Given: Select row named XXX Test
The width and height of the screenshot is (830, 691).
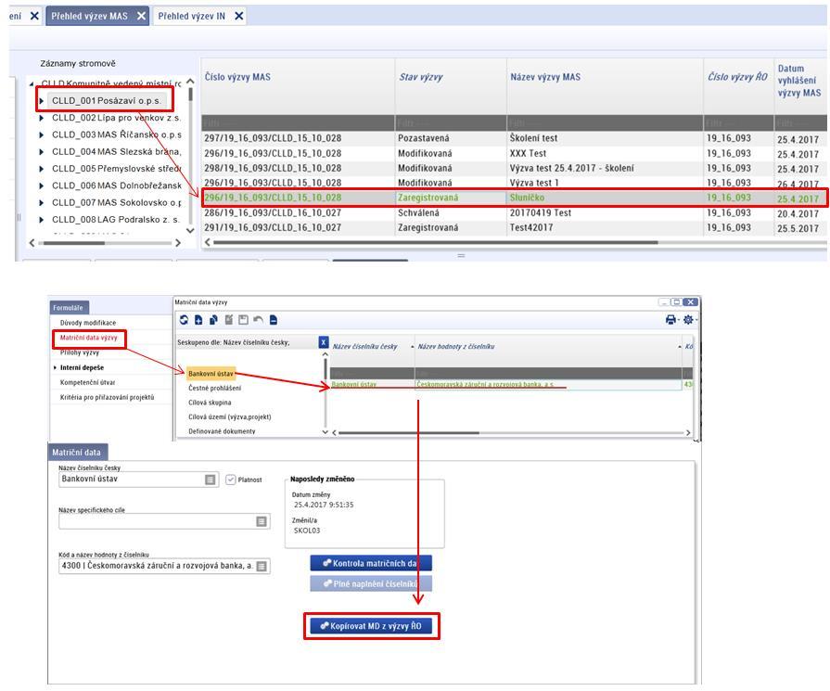Looking at the screenshot, I should coord(514,153).
